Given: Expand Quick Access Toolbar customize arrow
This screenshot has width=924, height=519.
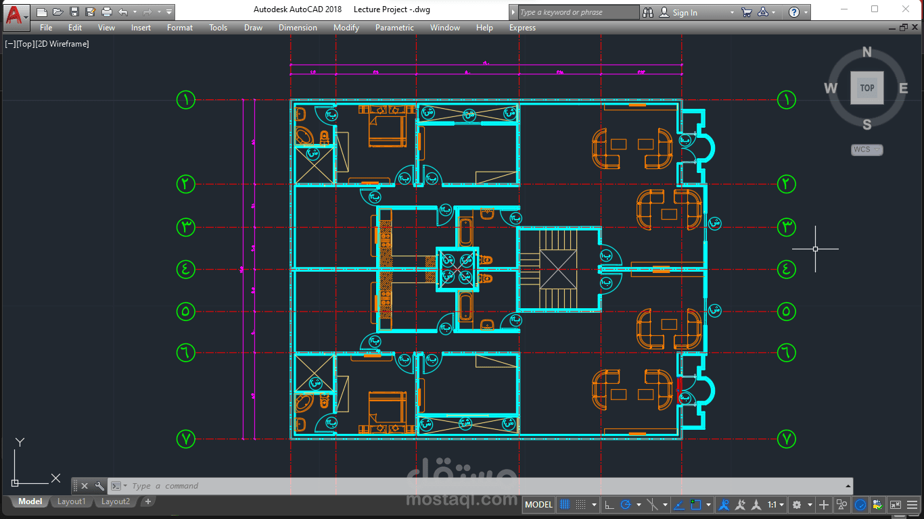Looking at the screenshot, I should (168, 12).
